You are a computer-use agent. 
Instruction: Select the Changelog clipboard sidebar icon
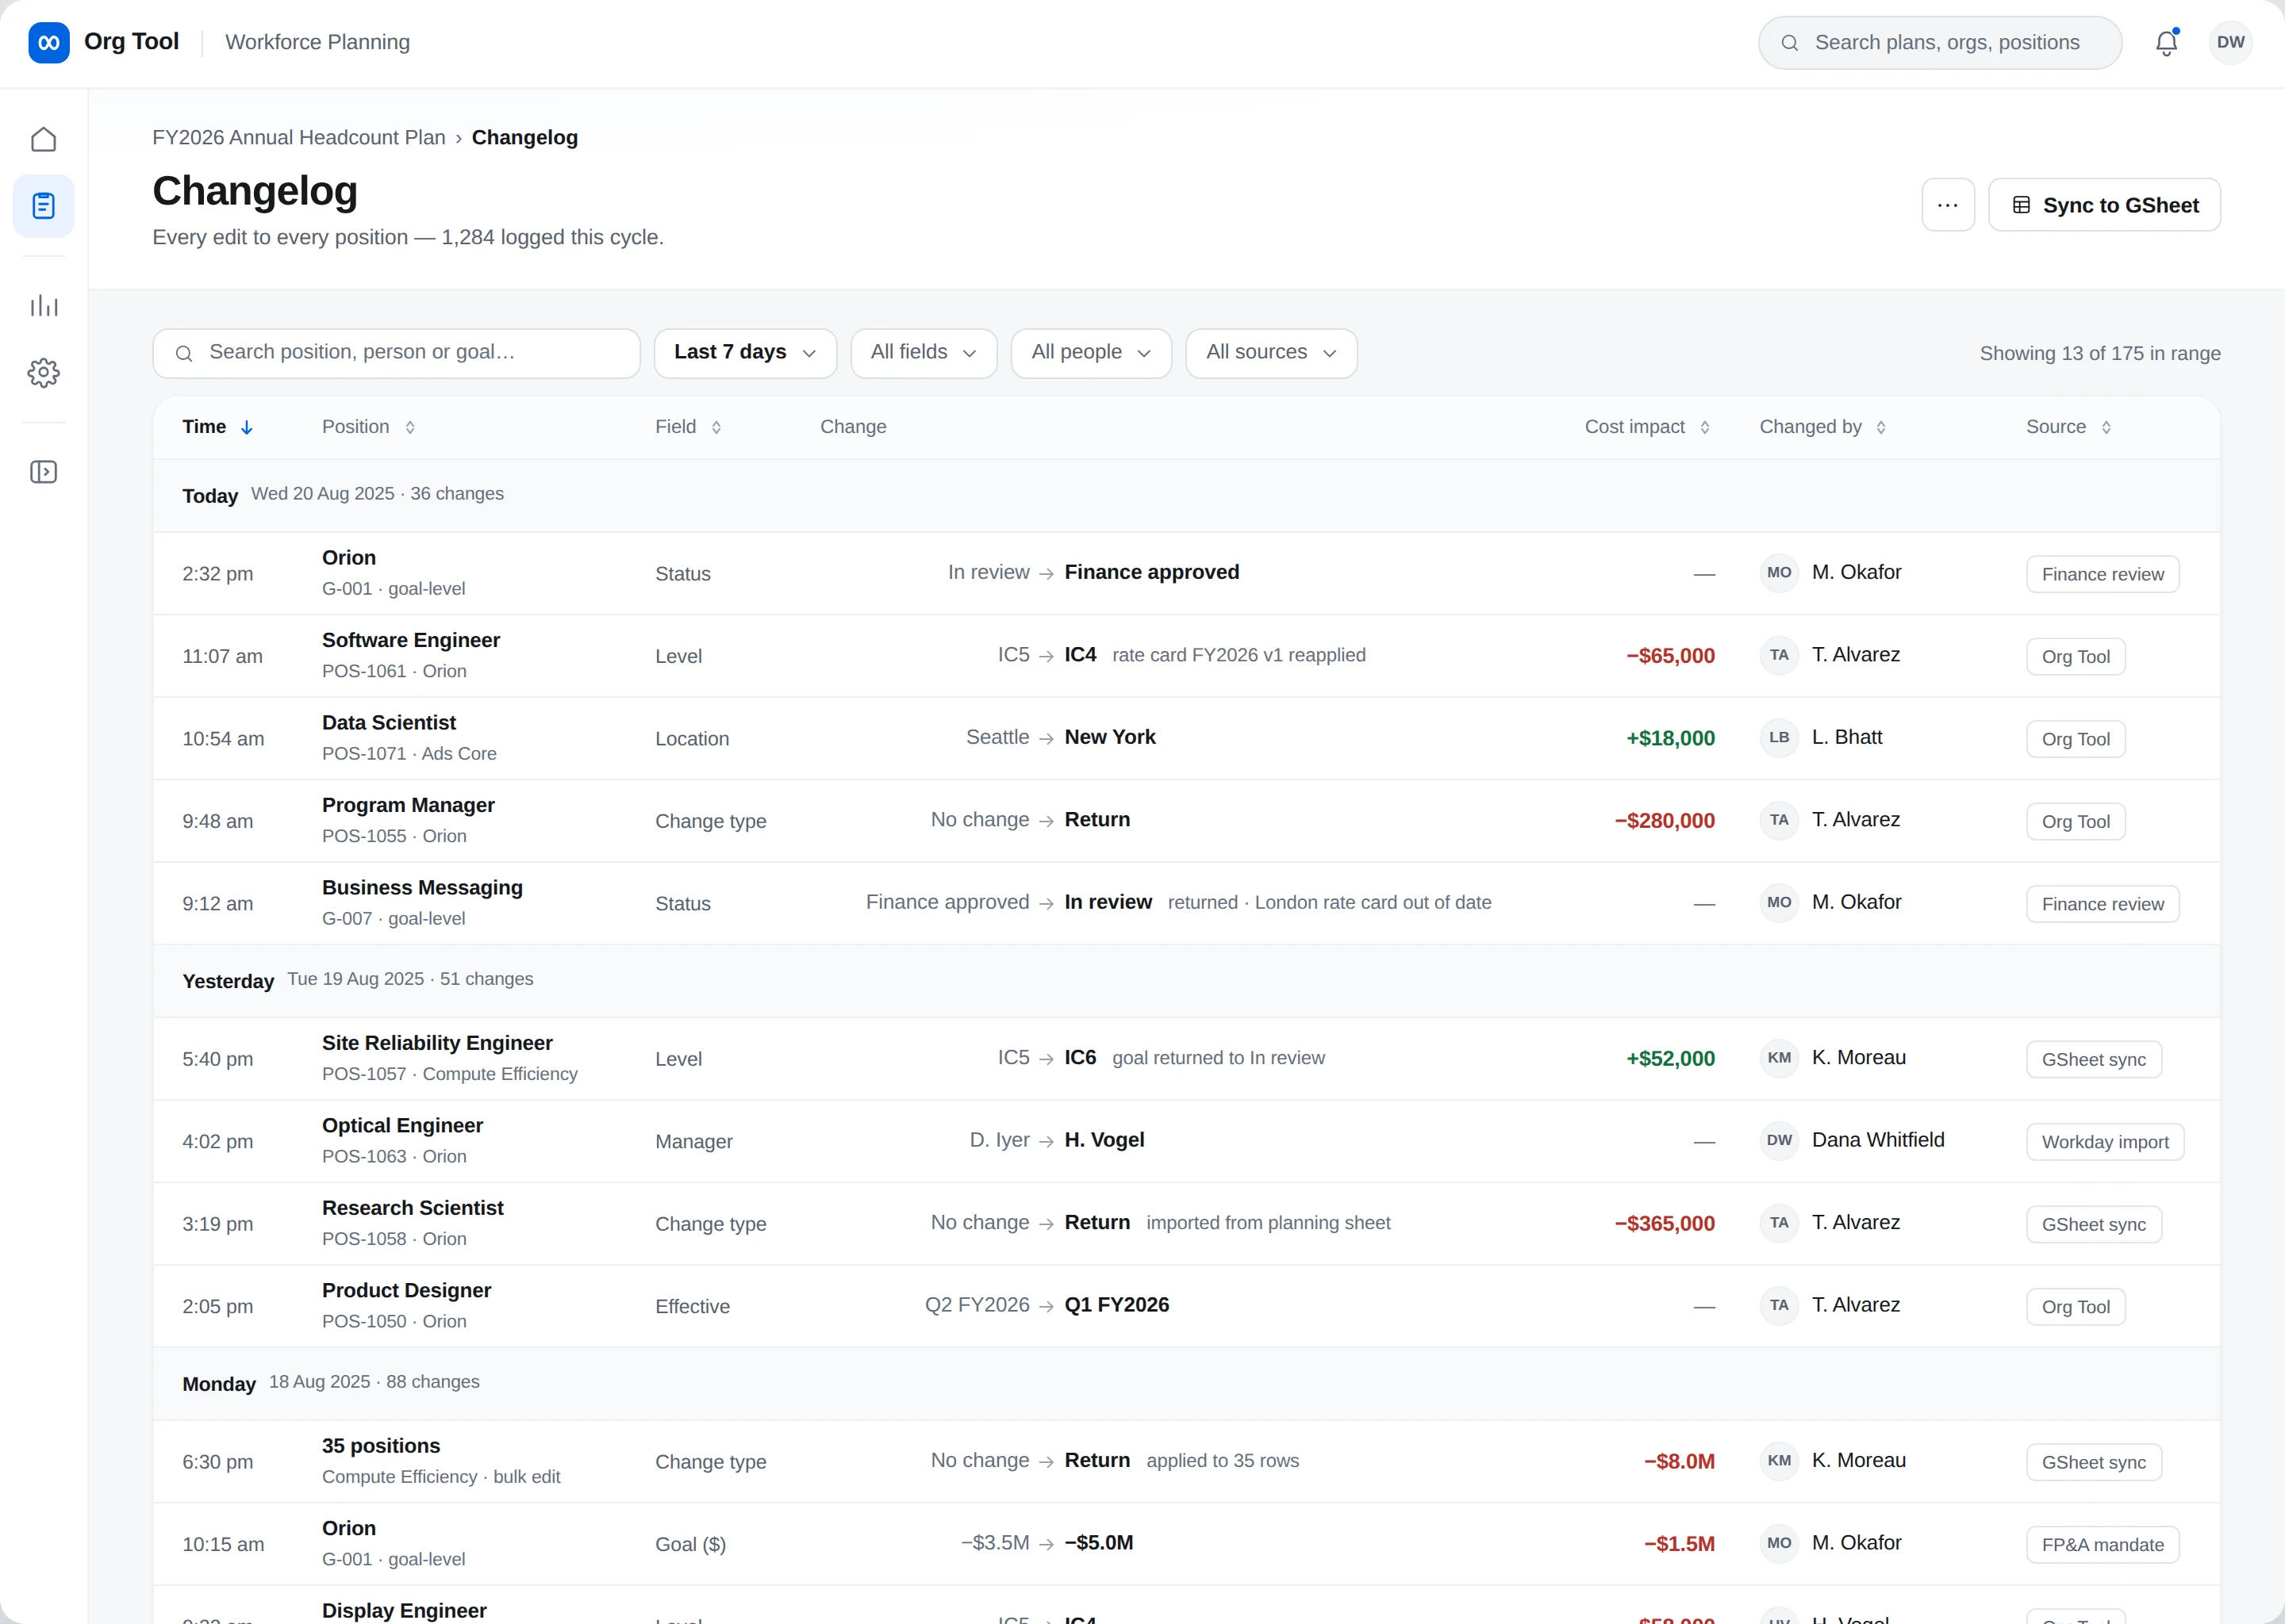point(43,206)
